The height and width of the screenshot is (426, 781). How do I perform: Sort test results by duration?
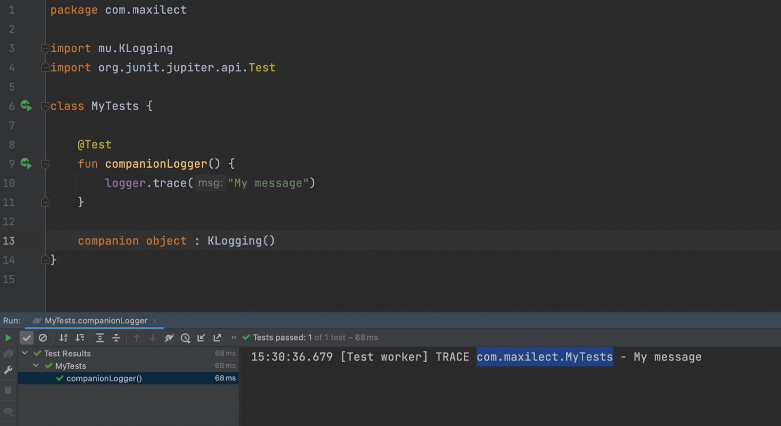click(x=80, y=338)
